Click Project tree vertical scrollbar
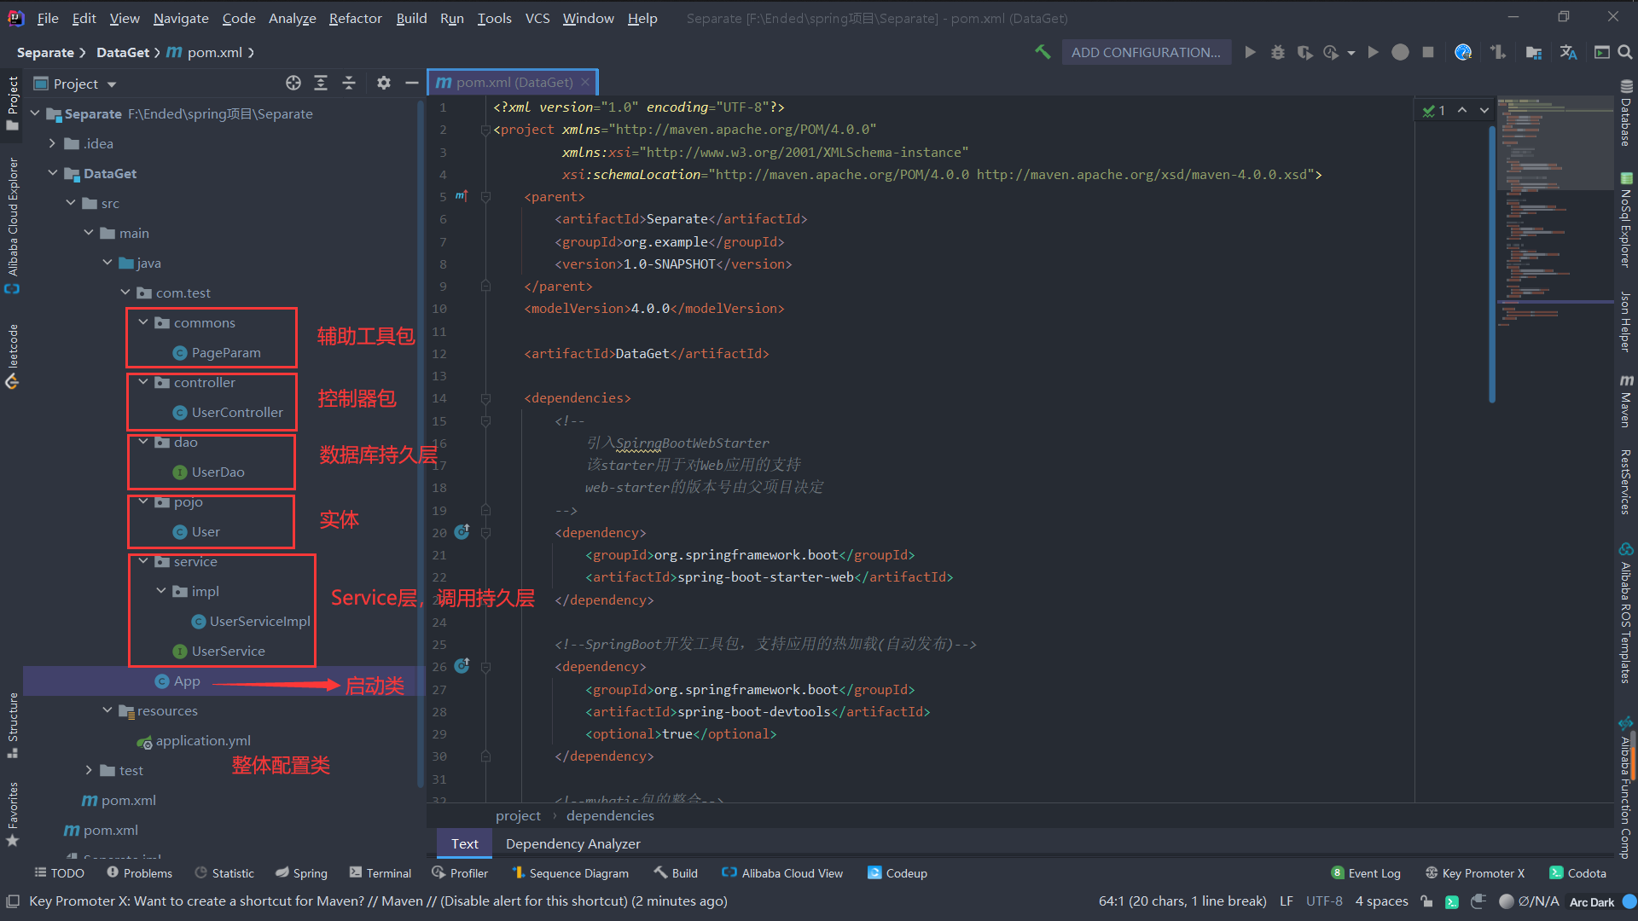This screenshot has height=921, width=1638. (420, 443)
